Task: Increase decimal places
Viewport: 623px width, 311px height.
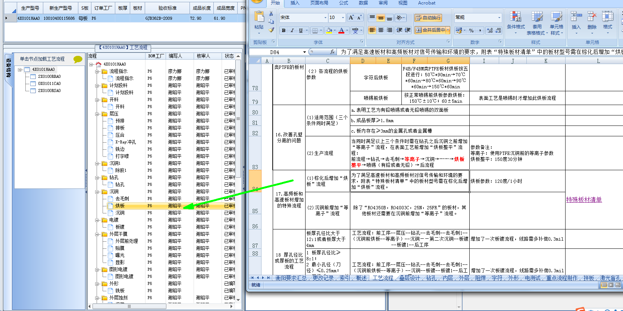Action: tap(490, 31)
